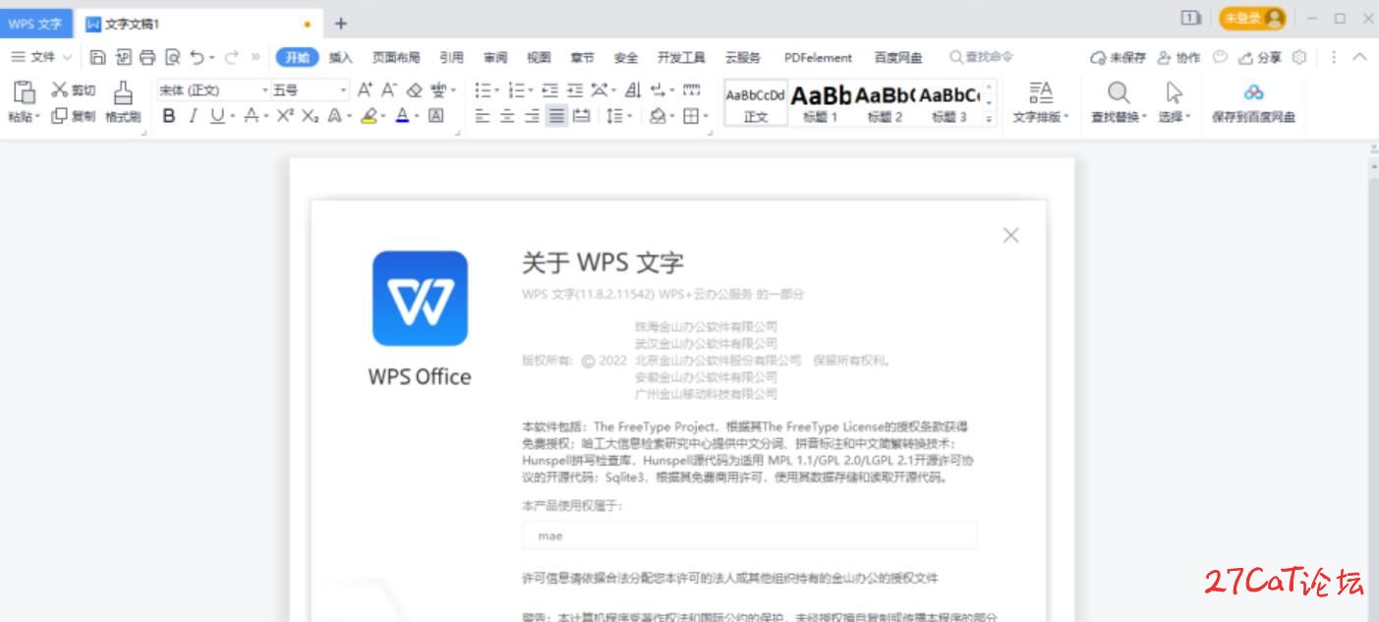Switch to the Insert (插入) tab
This screenshot has width=1379, height=622.
click(x=340, y=57)
